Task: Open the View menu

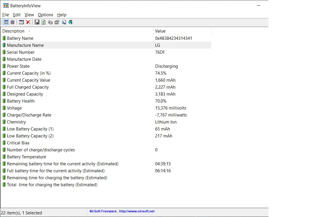Action: point(29,15)
